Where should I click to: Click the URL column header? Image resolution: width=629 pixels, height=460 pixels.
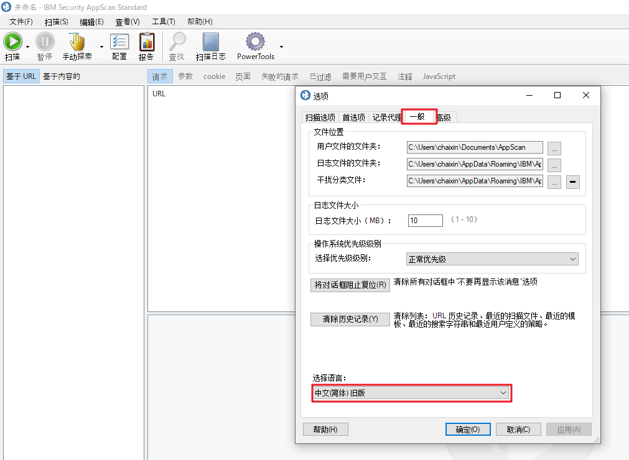[x=159, y=94]
